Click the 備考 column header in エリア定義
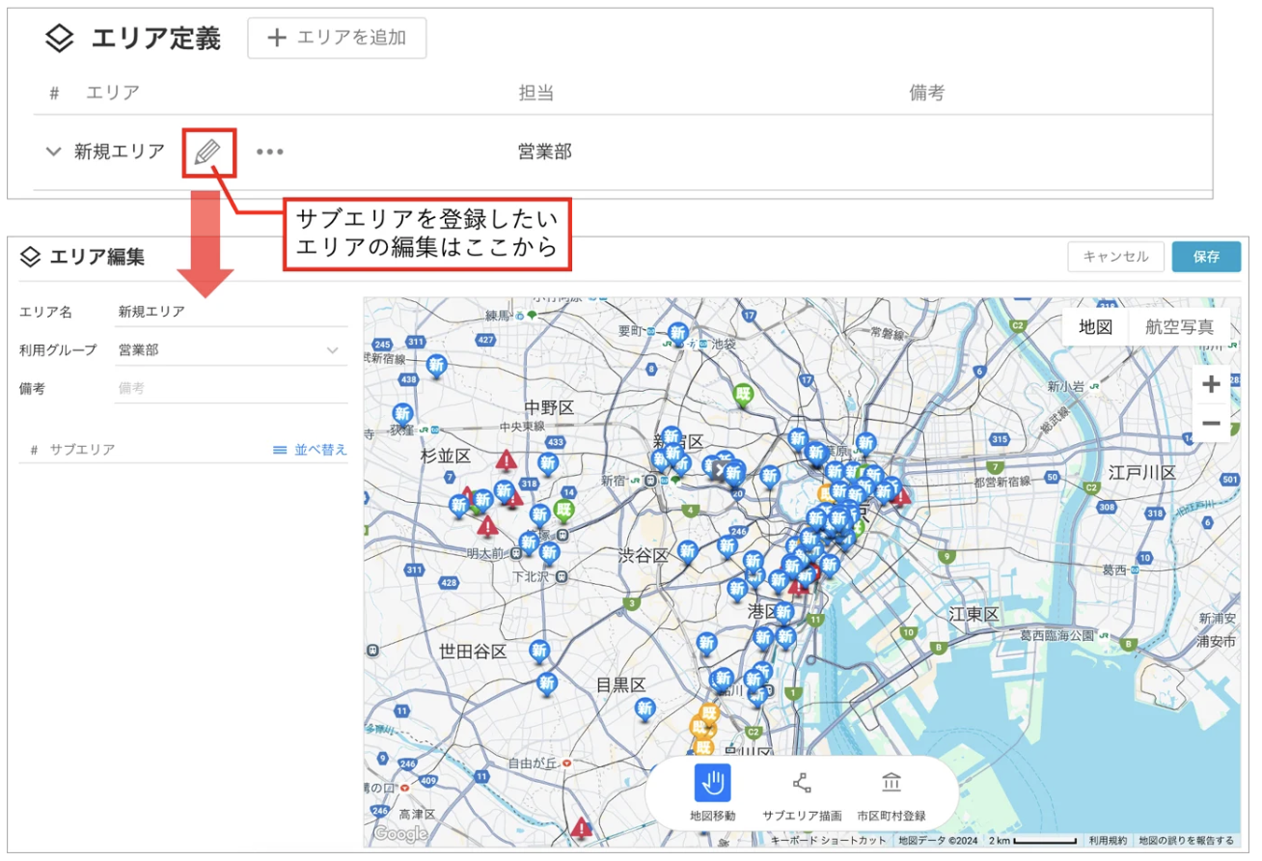This screenshot has width=1262, height=861. (x=926, y=93)
